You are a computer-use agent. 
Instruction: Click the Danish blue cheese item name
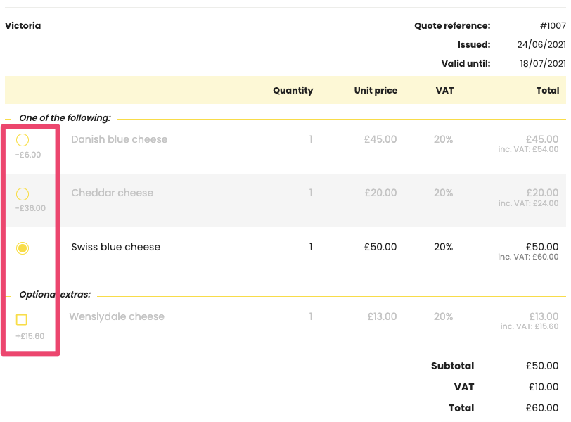[120, 139]
